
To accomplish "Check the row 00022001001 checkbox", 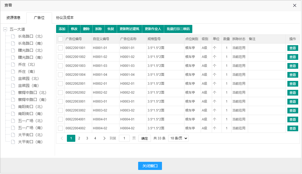I will click(x=60, y=48).
